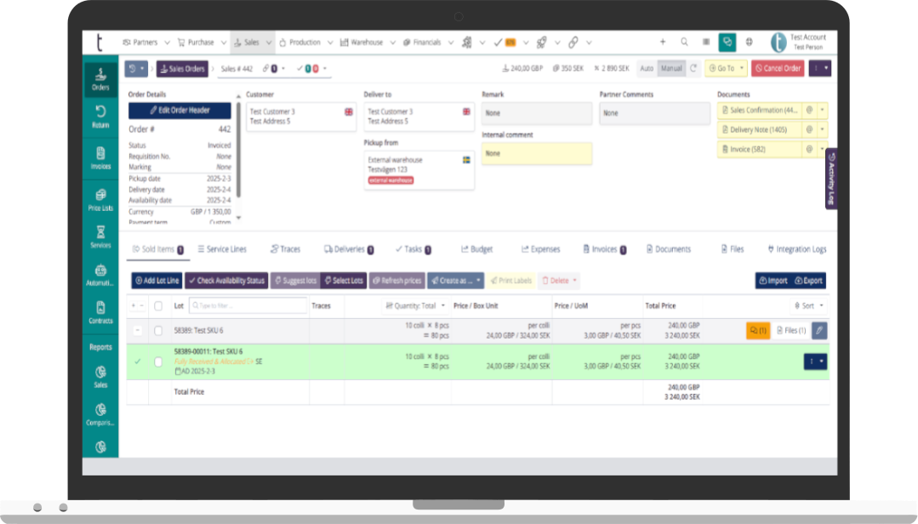Open the Sort dropdown in the table header
This screenshot has width=918, height=524.
[809, 305]
